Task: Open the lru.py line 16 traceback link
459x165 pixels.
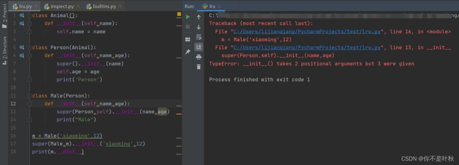Action: tap(307, 32)
